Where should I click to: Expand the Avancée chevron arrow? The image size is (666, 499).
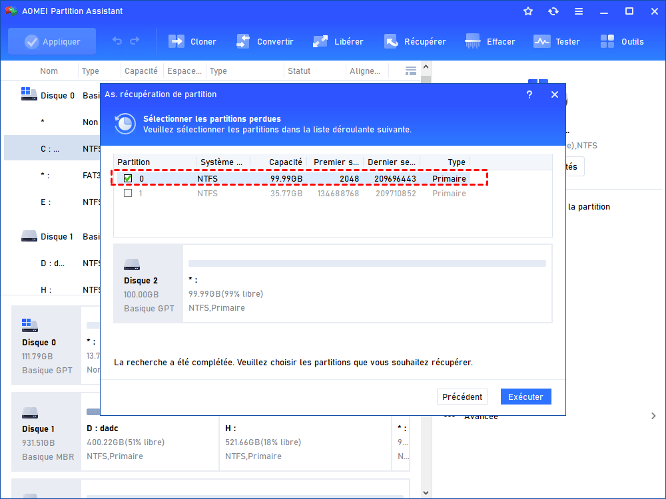pos(653,416)
